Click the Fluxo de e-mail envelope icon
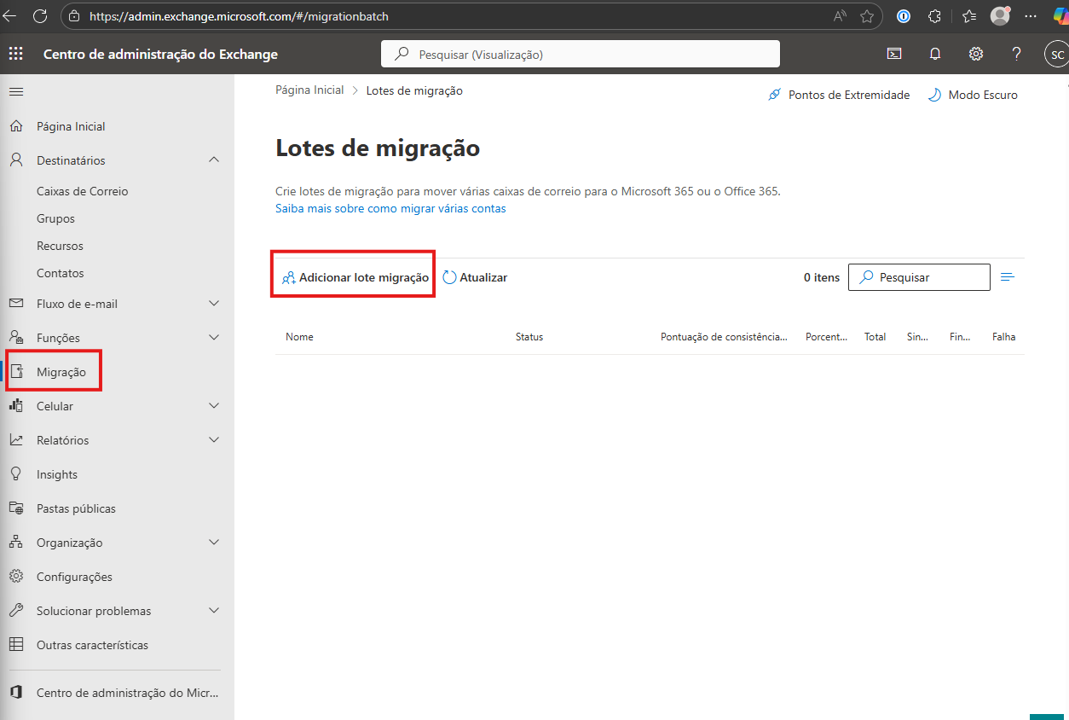The image size is (1069, 720). tap(16, 304)
